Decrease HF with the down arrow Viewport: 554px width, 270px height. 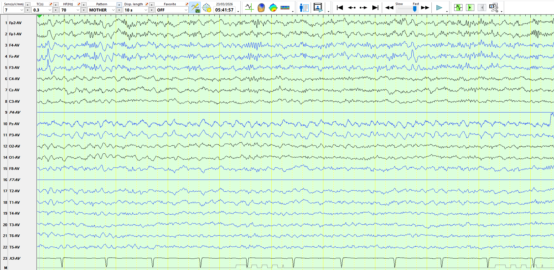coord(84,10)
